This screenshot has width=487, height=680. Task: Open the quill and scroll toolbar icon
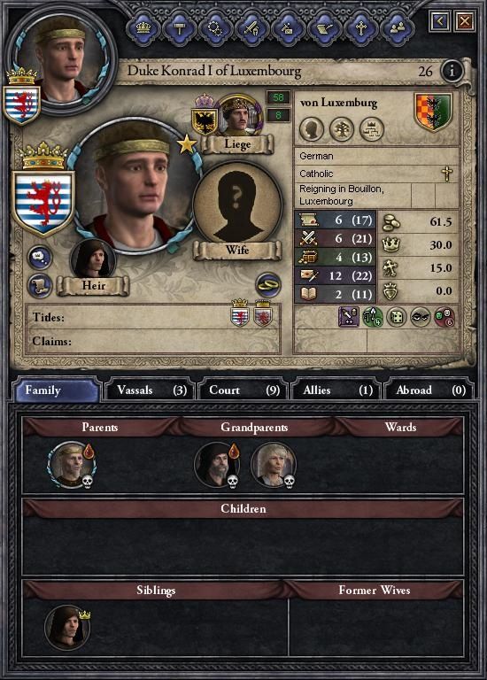point(325,28)
